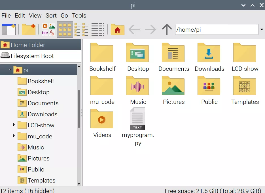The image size is (265, 193).
Task: Switch to thumbnail view mode
Action: [x=48, y=29]
